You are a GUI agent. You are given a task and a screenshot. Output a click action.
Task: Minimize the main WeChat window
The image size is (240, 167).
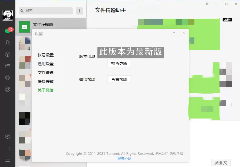tap(217, 4)
